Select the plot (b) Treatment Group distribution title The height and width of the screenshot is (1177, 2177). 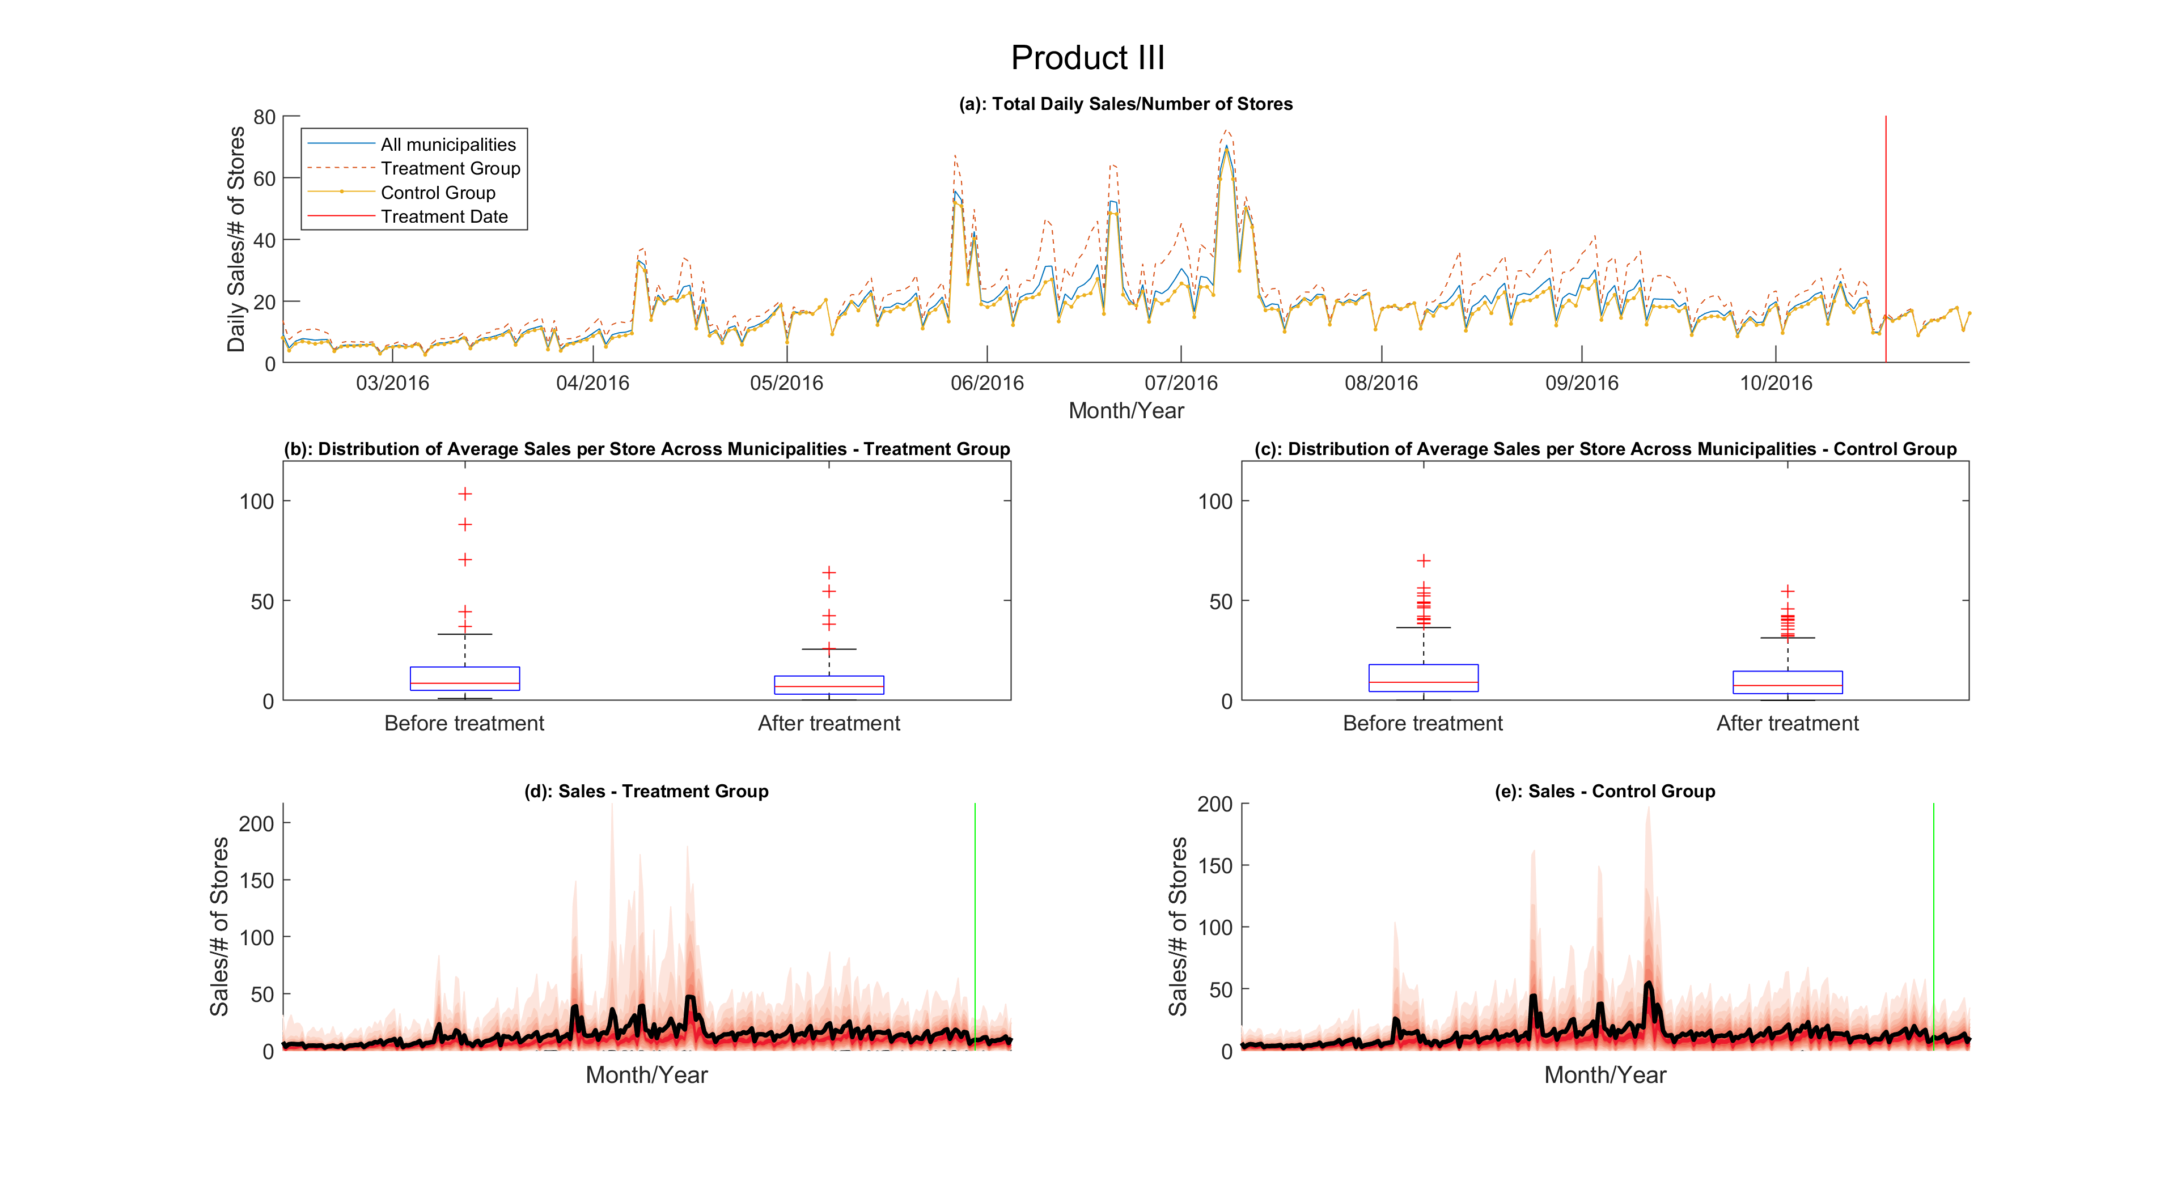[646, 449]
